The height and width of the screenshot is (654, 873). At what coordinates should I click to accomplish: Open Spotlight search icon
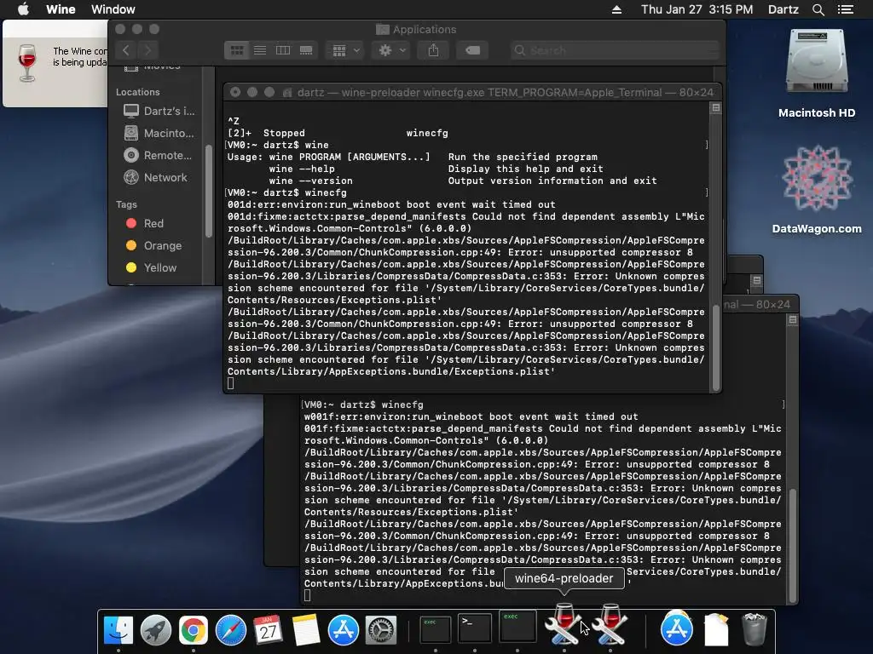(818, 9)
